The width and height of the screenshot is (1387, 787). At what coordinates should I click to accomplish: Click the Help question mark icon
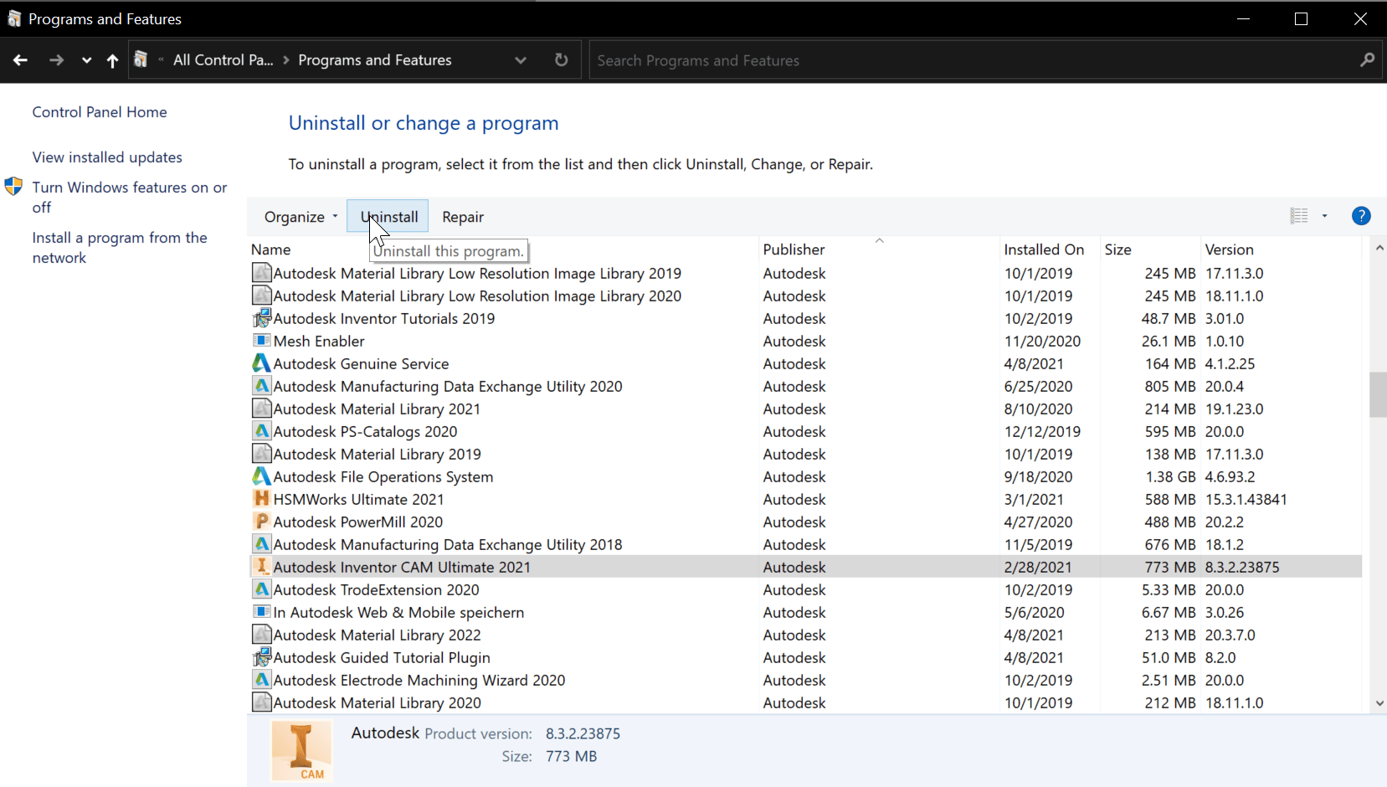coord(1361,216)
